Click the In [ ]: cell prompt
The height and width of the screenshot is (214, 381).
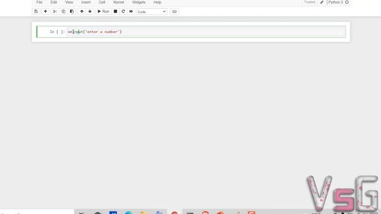click(57, 32)
